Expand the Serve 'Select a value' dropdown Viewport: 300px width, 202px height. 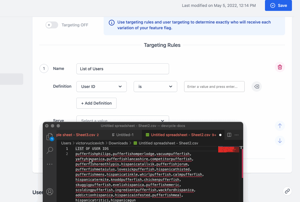(x=123, y=120)
